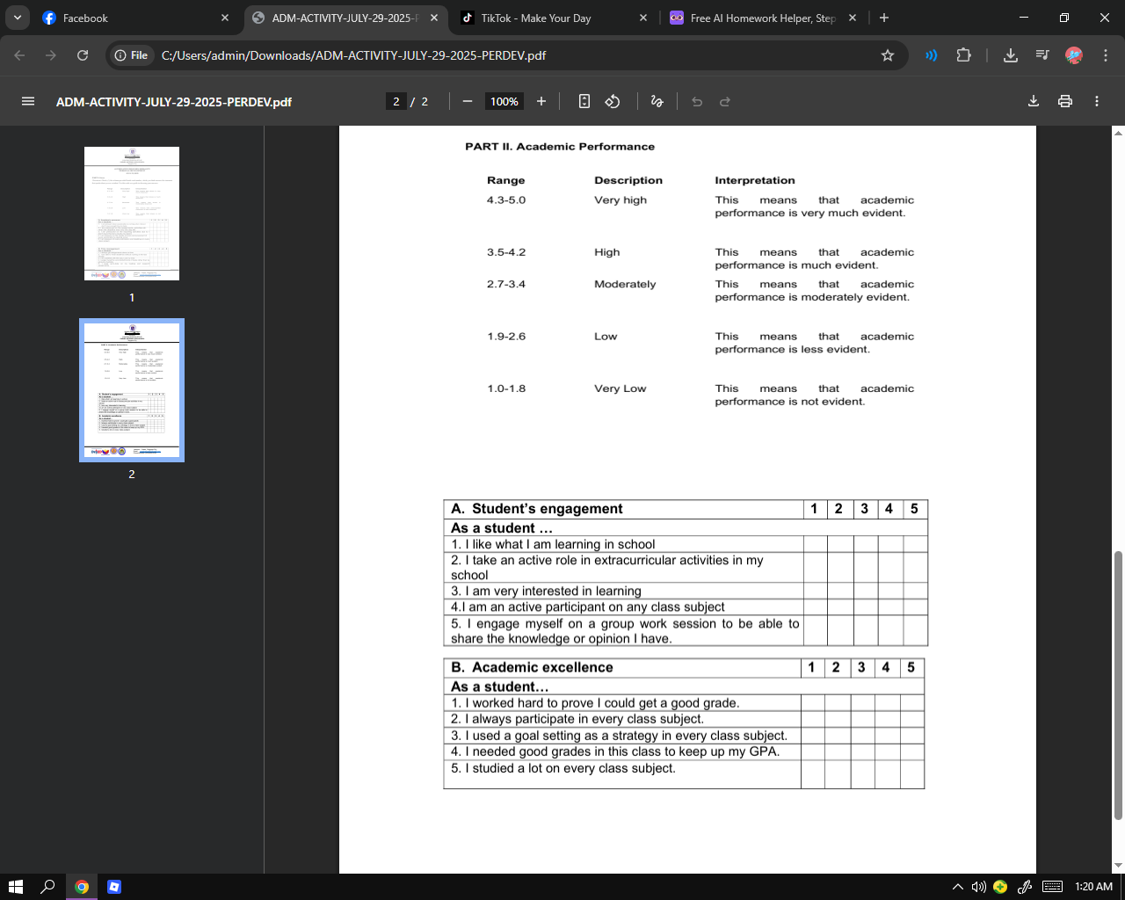Click the redo icon in the PDF toolbar
Screen dimensions: 1125x900
point(724,101)
